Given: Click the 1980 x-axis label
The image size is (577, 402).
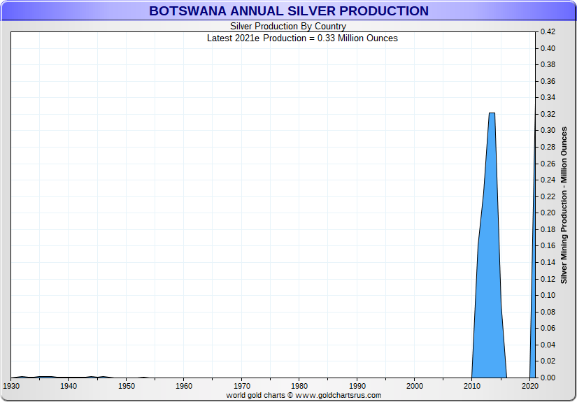Looking at the screenshot, I should pyautogui.click(x=299, y=386).
